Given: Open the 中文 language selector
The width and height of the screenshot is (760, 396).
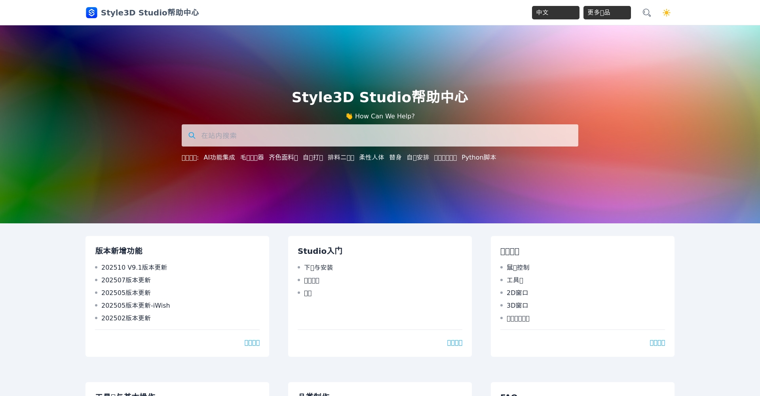Looking at the screenshot, I should pyautogui.click(x=555, y=13).
